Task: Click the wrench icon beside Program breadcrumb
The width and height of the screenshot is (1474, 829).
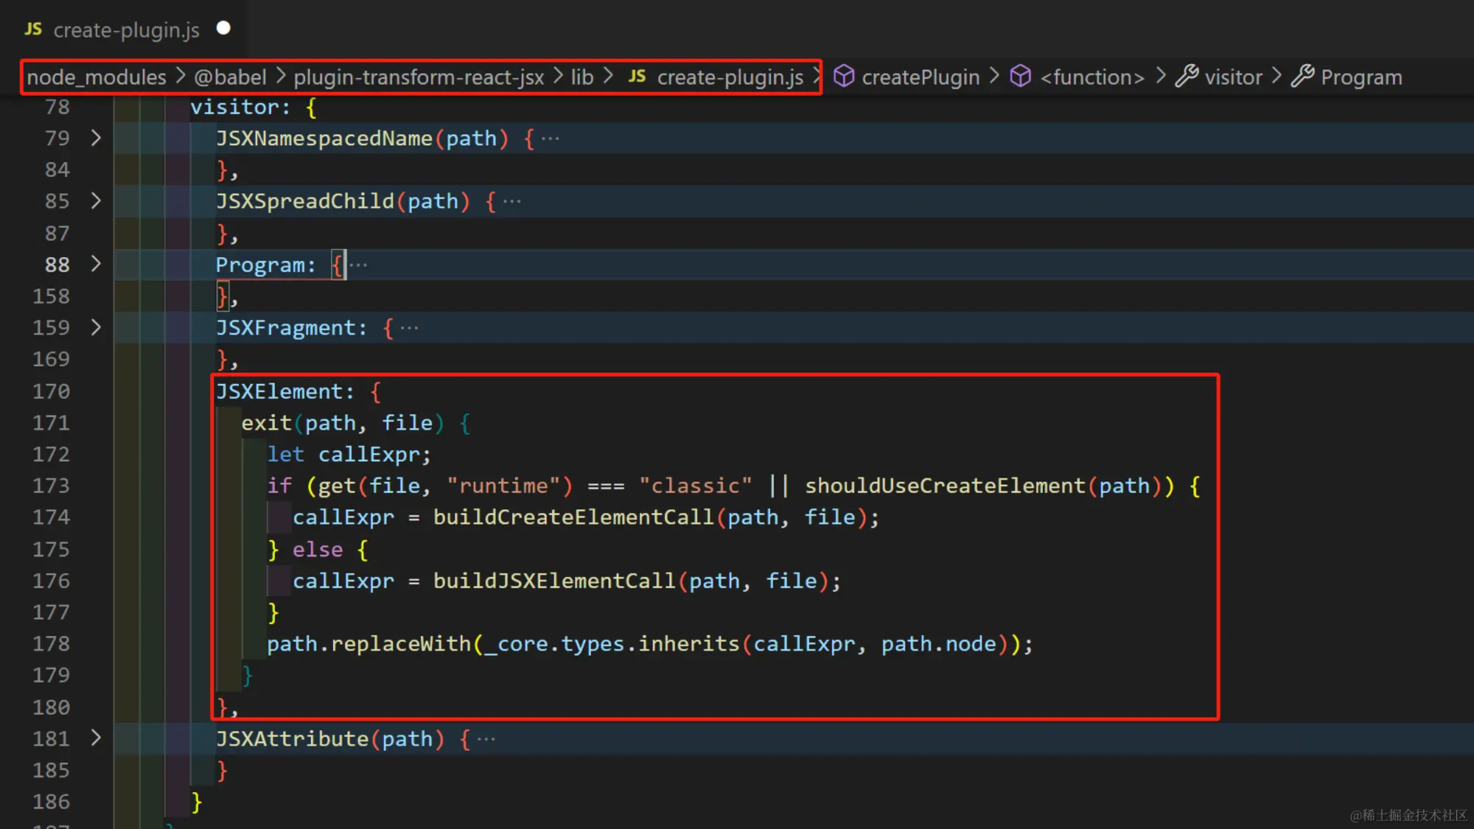Action: [1303, 77]
